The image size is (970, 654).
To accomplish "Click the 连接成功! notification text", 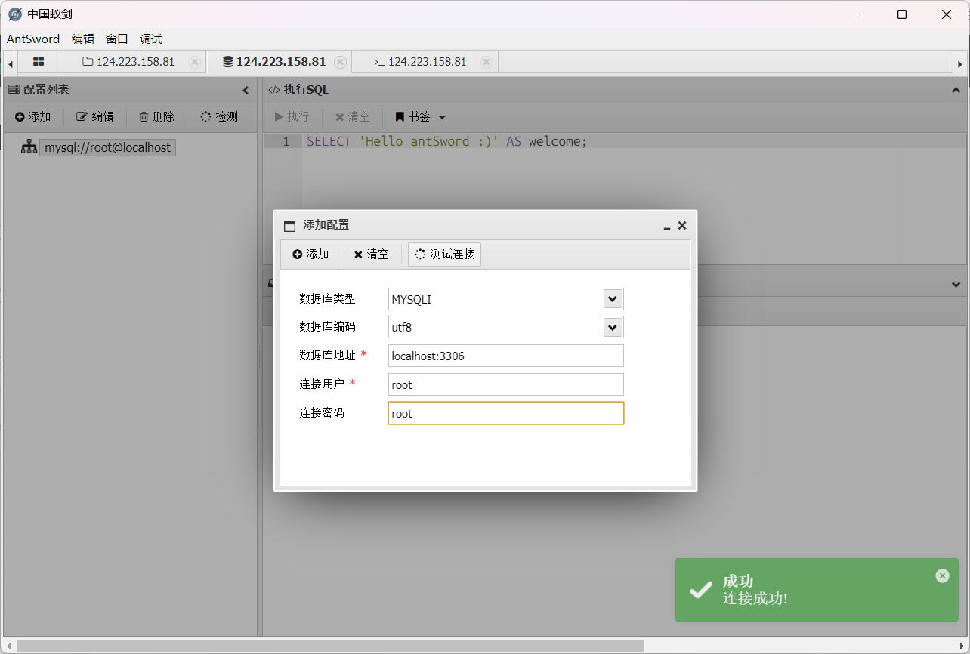I will 755,598.
